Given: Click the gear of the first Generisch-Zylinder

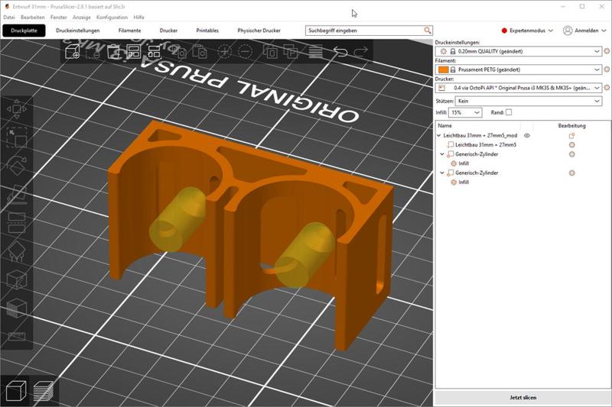Looking at the screenshot, I should (571, 154).
